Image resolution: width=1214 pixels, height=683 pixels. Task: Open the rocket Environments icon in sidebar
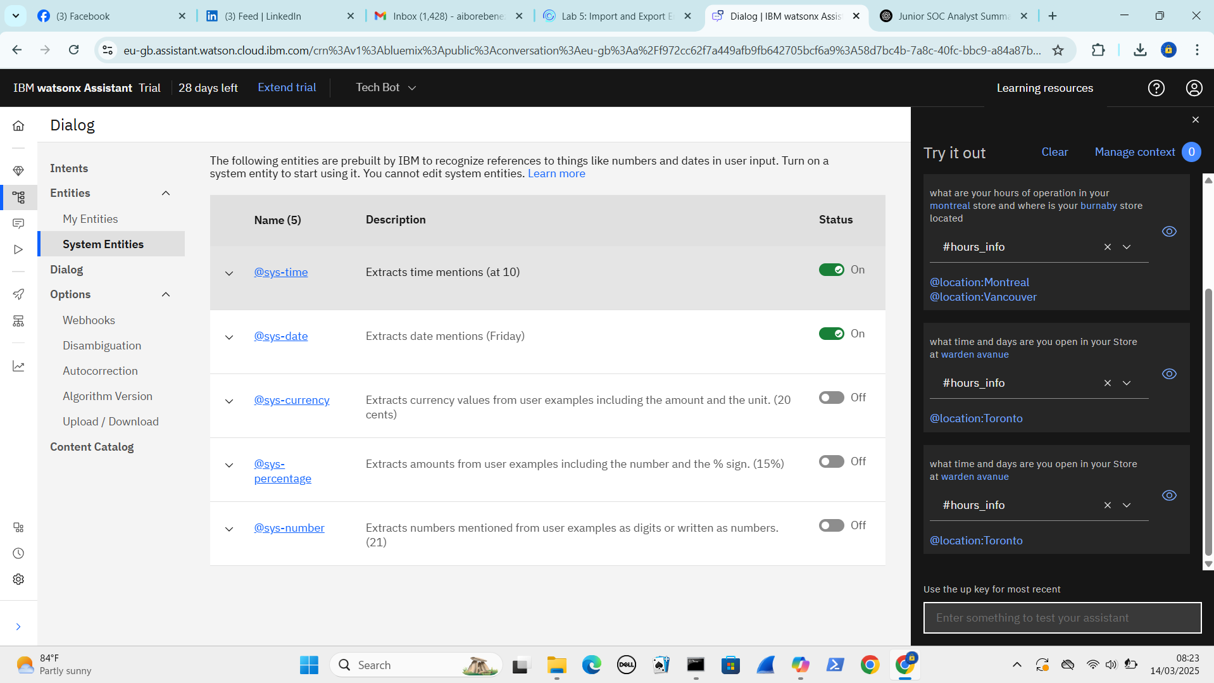point(18,294)
